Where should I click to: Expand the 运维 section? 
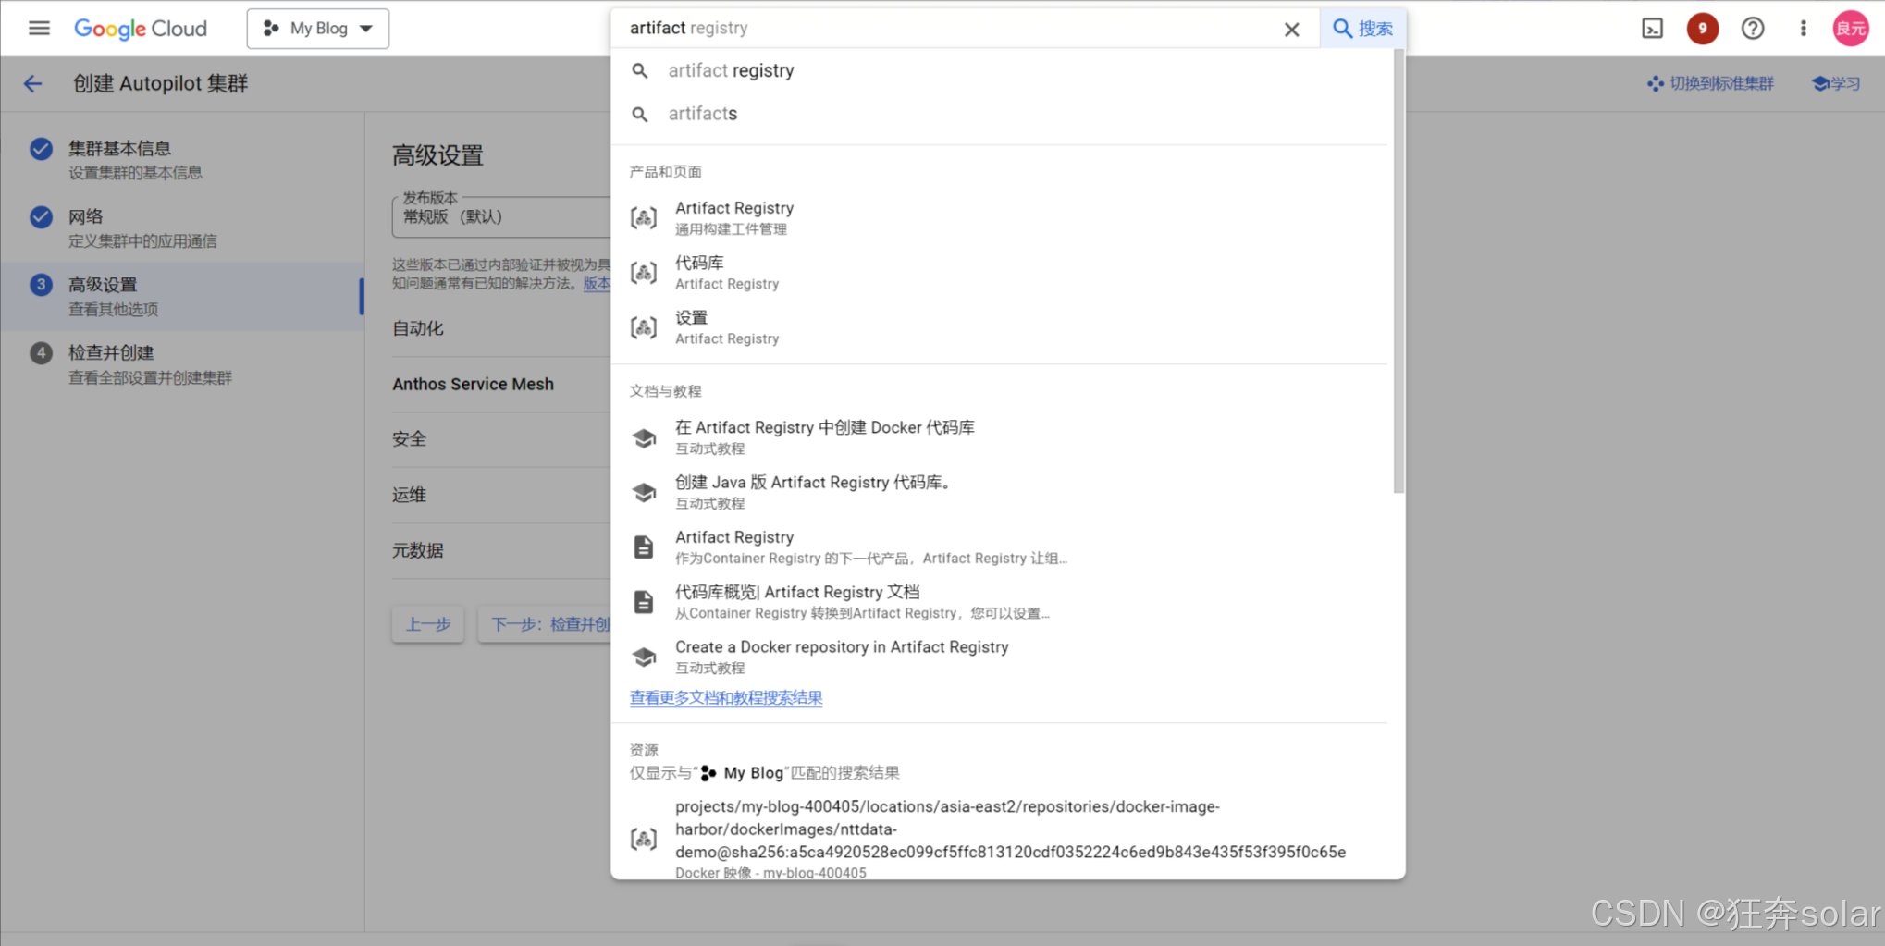click(x=501, y=495)
